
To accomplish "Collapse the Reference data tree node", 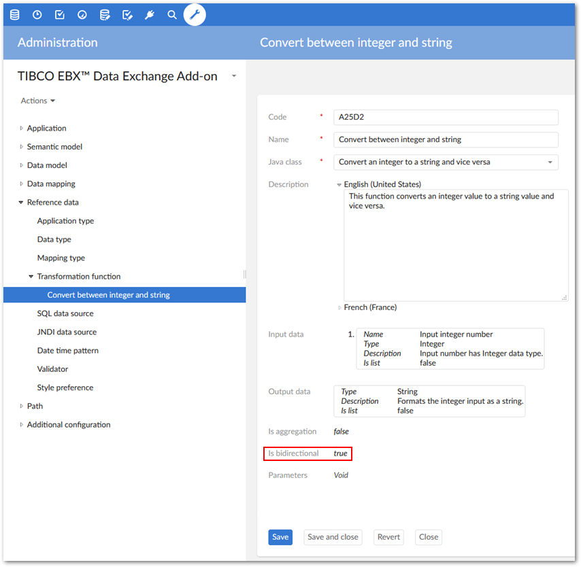I will tap(21, 203).
